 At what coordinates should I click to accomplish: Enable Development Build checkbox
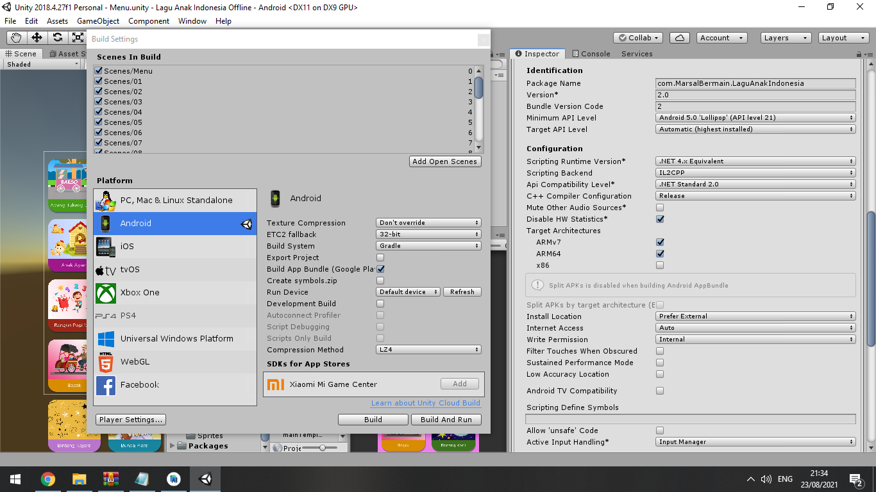pos(380,304)
